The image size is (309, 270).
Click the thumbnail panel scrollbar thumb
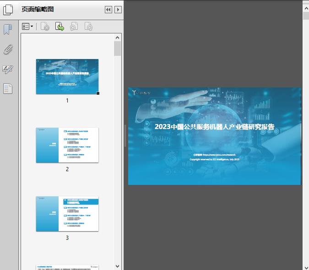coord(118,49)
